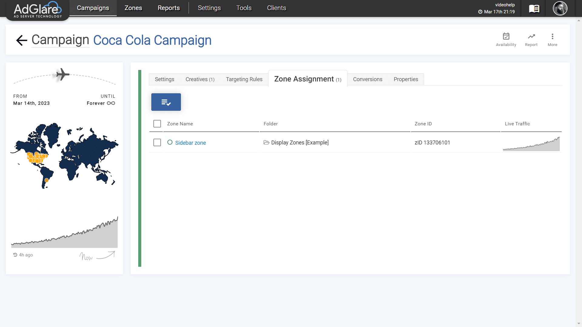This screenshot has width=582, height=327.
Task: Open the Tools menu
Action: coord(244,8)
